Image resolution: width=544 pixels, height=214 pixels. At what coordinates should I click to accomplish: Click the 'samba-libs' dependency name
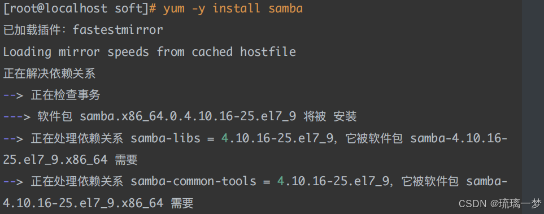pos(166,138)
